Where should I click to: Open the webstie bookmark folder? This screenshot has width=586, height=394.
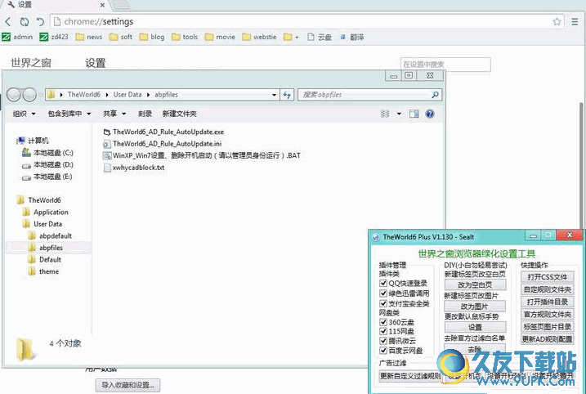pyautogui.click(x=259, y=37)
